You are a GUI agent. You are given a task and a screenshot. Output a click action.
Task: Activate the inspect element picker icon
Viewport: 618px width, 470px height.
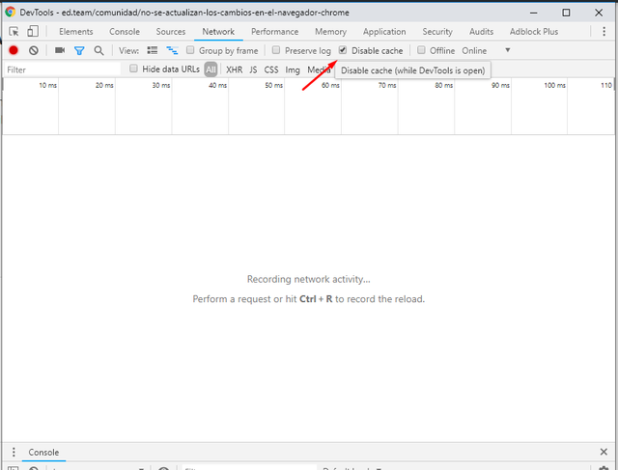[x=14, y=32]
